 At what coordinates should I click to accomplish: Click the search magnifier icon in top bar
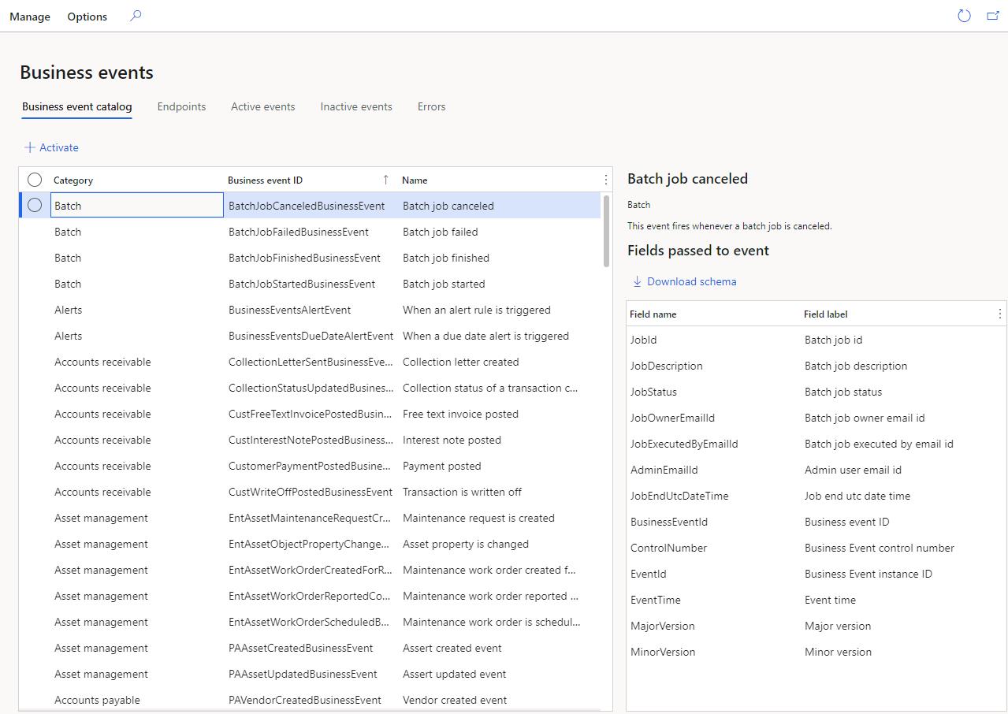136,16
